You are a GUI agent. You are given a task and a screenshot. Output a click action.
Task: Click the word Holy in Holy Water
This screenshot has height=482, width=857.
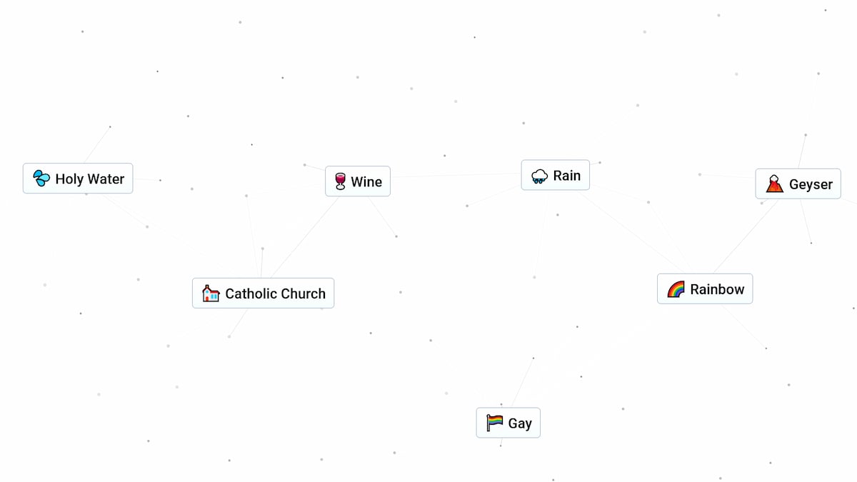[x=69, y=179]
